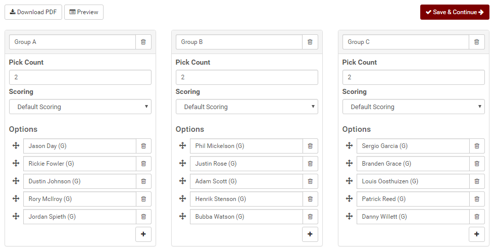Viewport: 494px width, 251px height.
Task: Delete Group A with its trash icon
Action: [x=143, y=42]
